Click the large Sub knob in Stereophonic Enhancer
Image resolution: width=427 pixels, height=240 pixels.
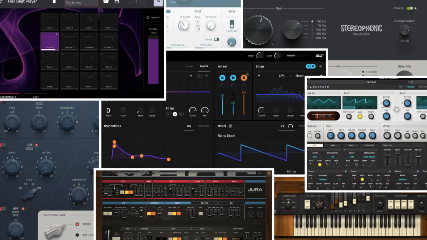[x=258, y=30]
